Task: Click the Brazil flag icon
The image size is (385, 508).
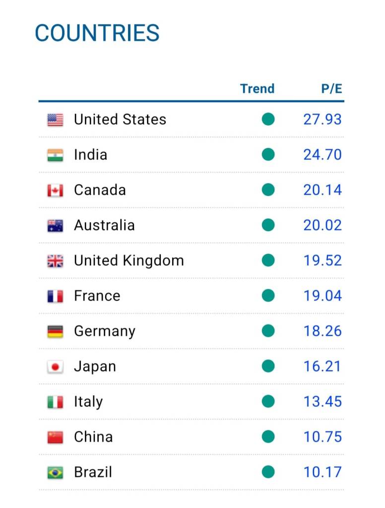Action: (55, 473)
